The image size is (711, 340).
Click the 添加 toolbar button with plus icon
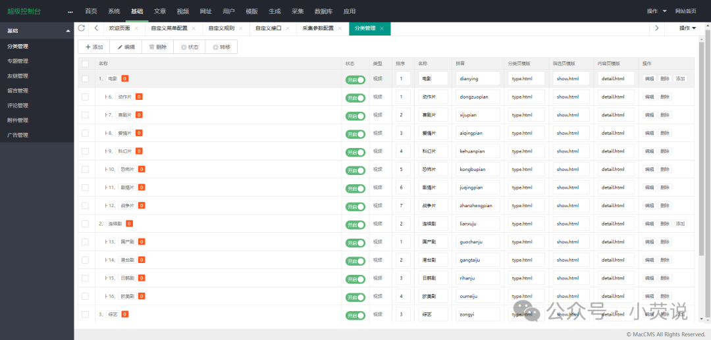tap(94, 47)
